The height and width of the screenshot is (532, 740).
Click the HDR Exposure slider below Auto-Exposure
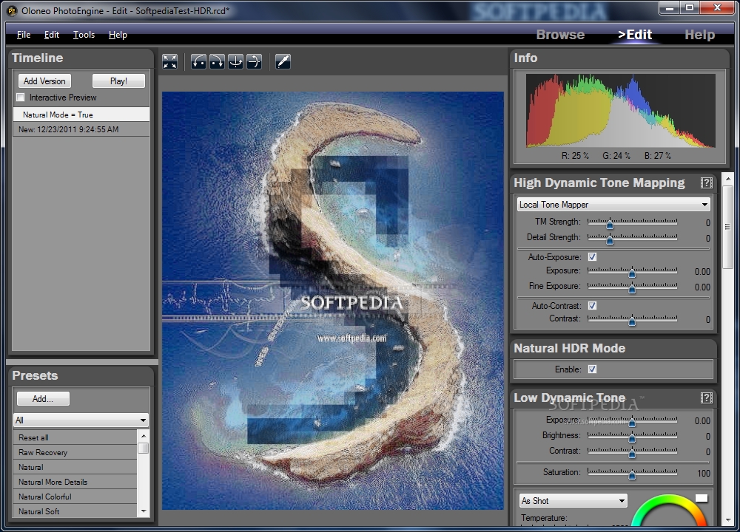pyautogui.click(x=632, y=271)
